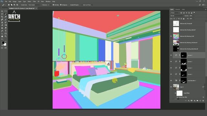Click Intersect with selection mode icon
Image resolution: width=207 pixels, height=116 pixels.
[x=17, y=5]
